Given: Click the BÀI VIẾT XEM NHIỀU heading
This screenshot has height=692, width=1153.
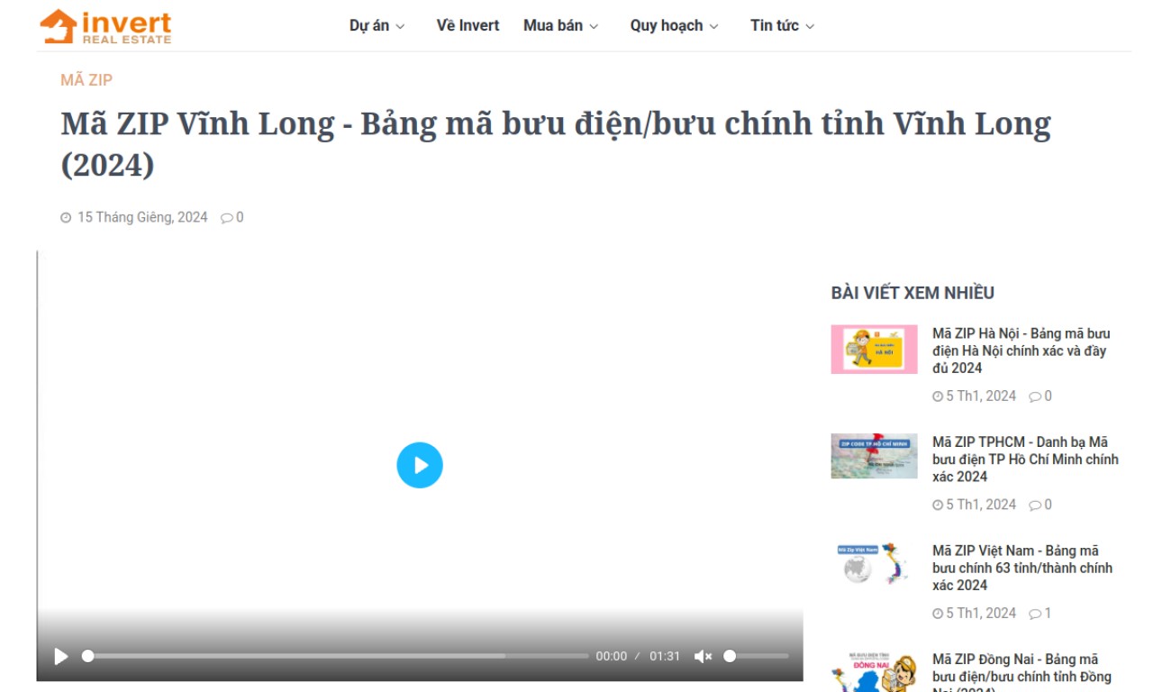Looking at the screenshot, I should pos(912,293).
